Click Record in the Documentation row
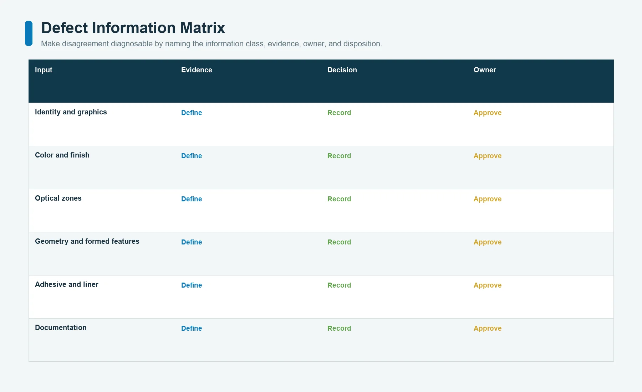The image size is (642, 392). [339, 328]
